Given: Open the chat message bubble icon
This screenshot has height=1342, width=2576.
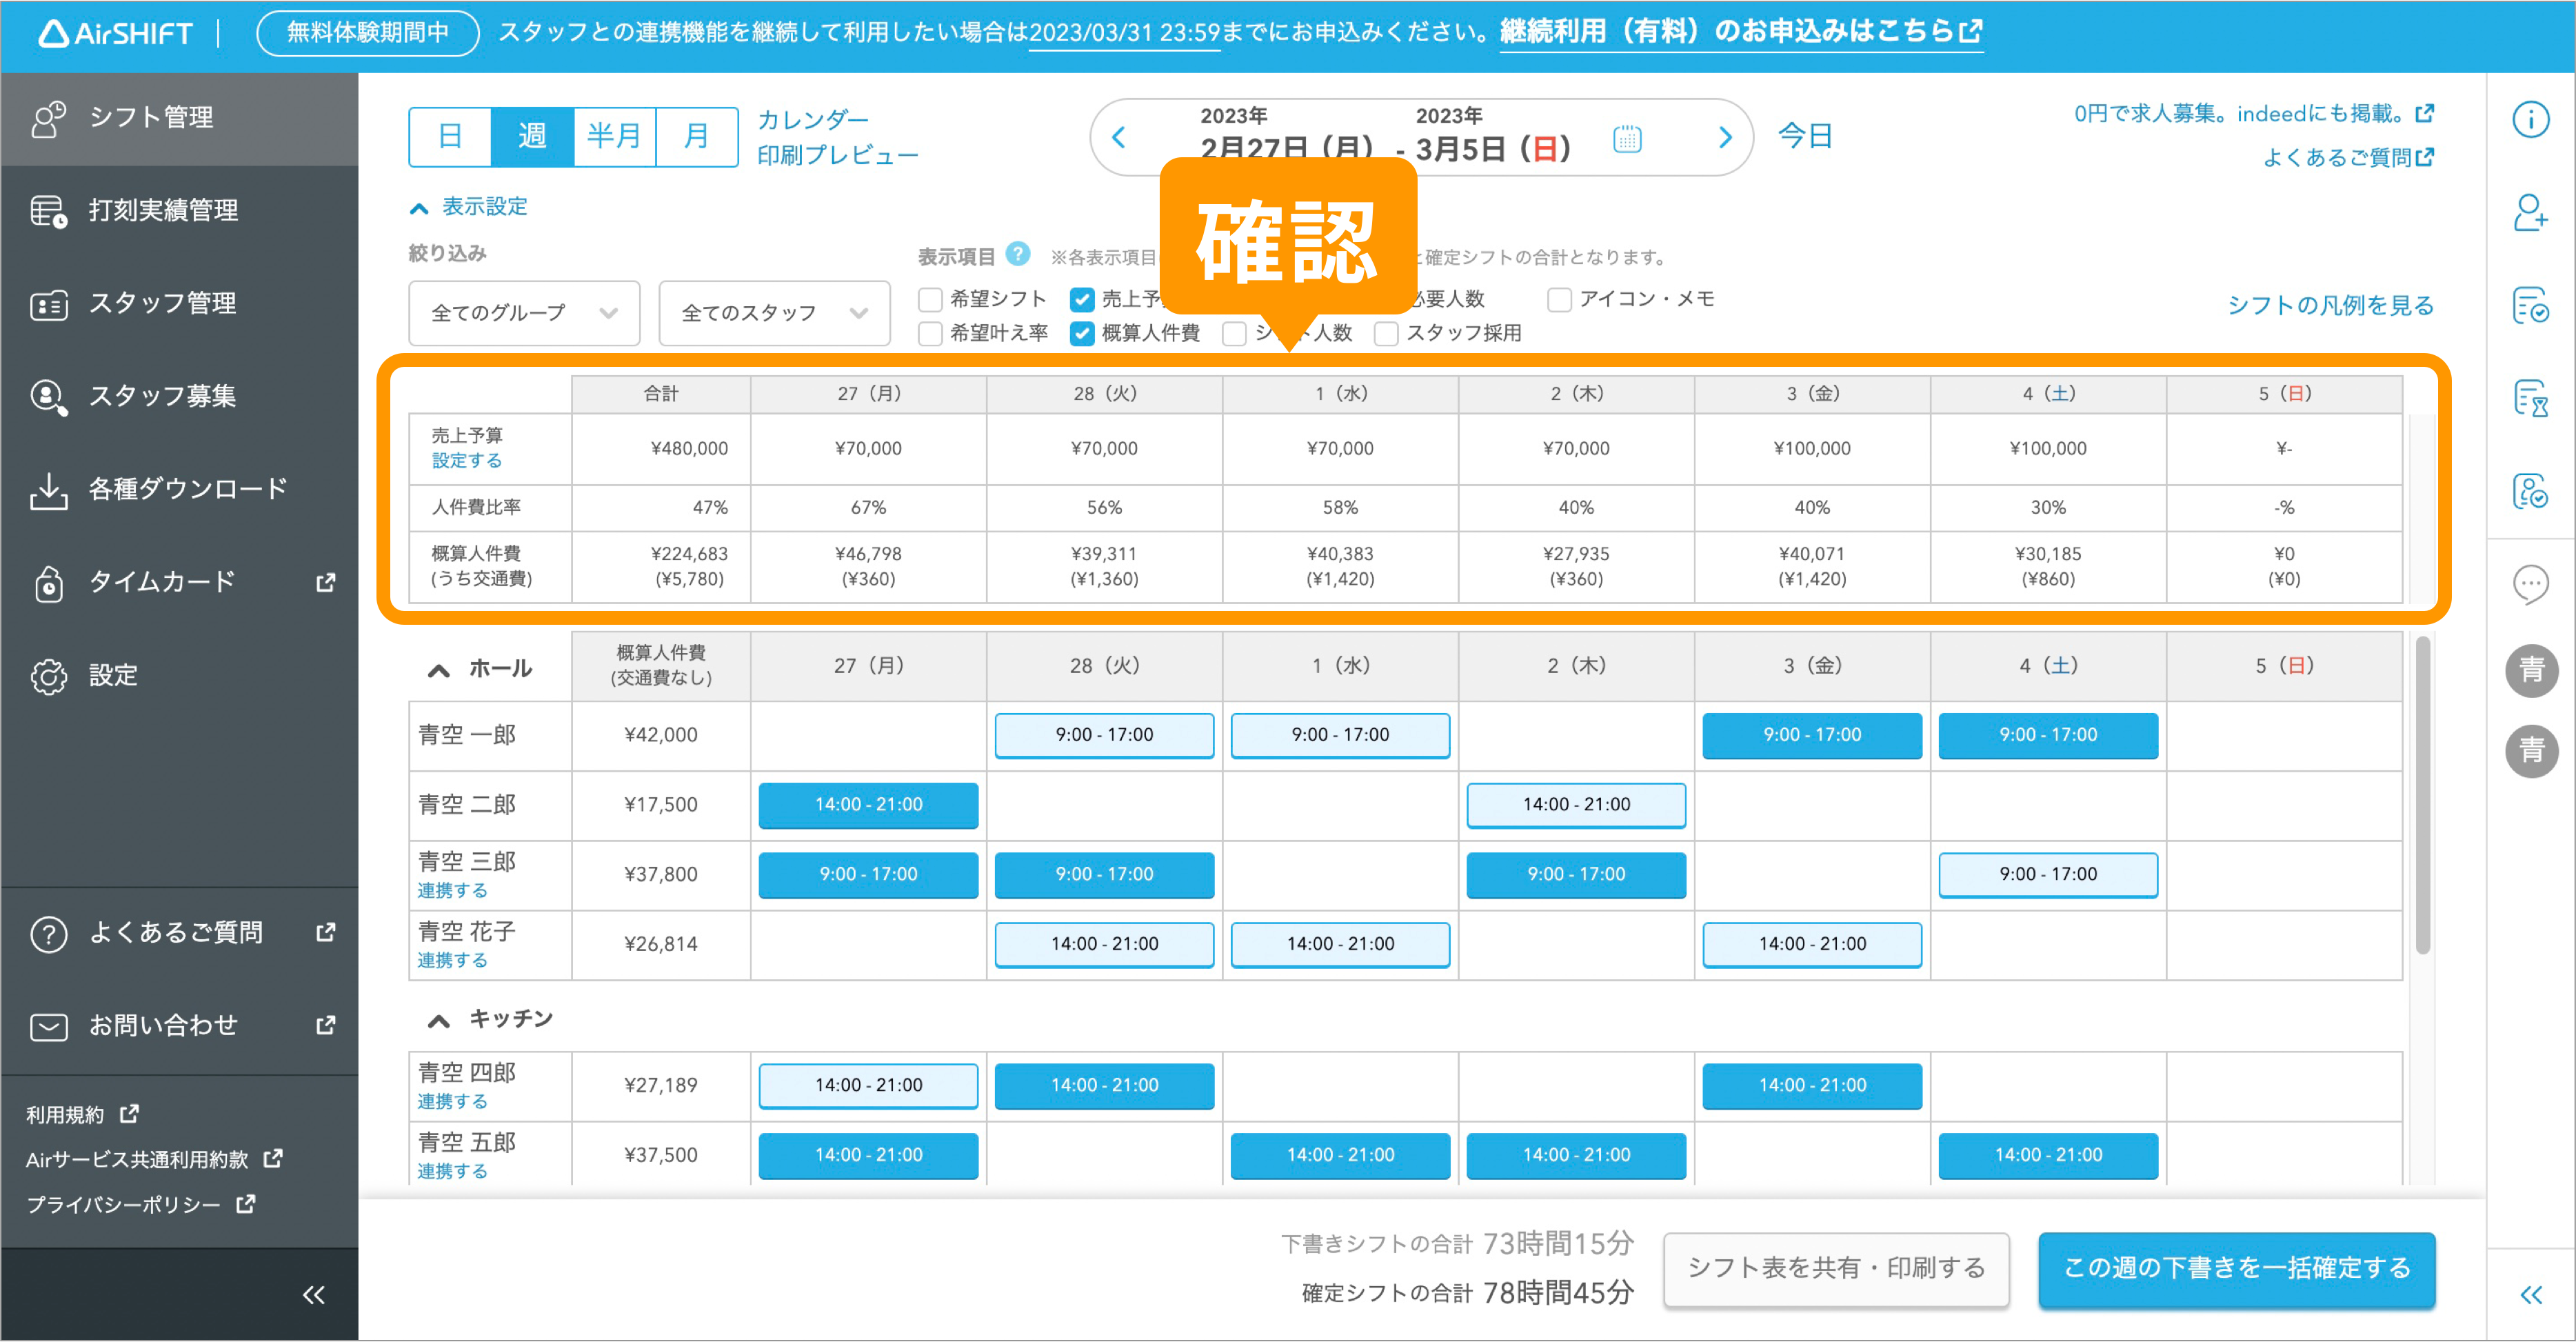Looking at the screenshot, I should [2530, 584].
